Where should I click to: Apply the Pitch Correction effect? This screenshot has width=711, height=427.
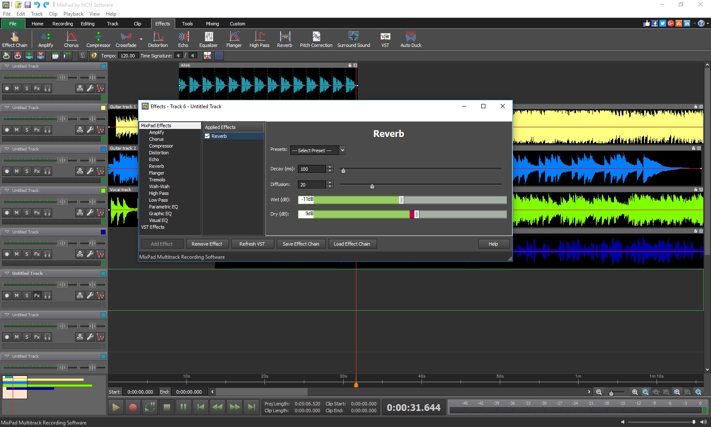(316, 39)
